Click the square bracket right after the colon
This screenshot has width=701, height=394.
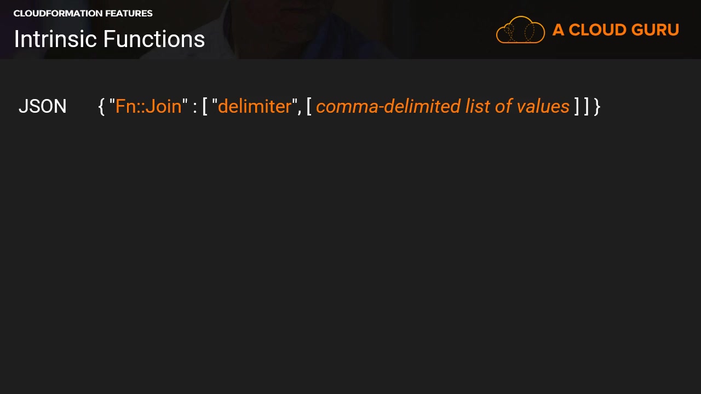(205, 106)
